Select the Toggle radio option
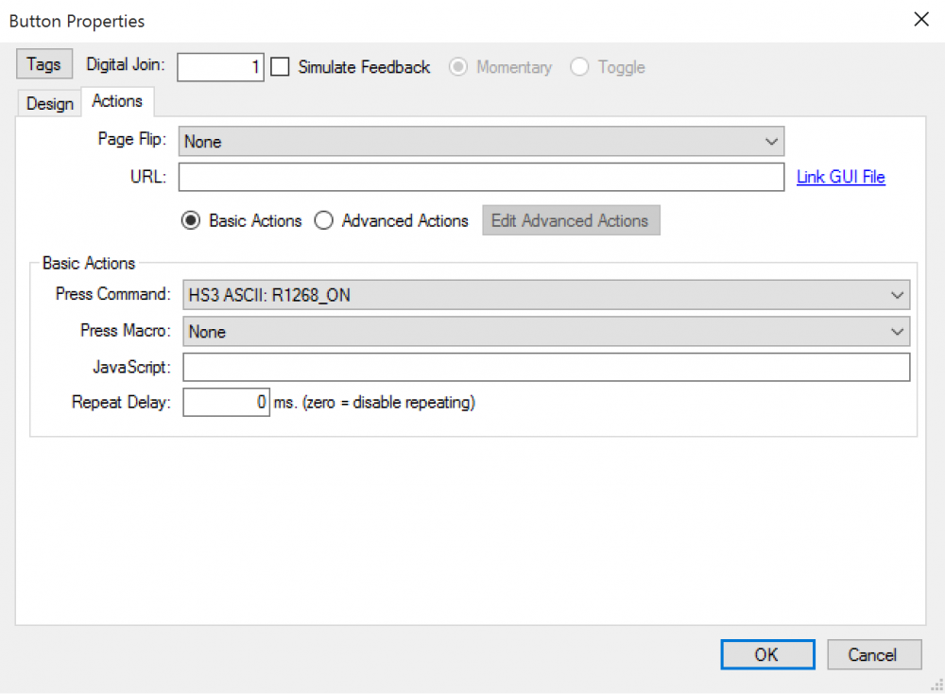Image resolution: width=945 pixels, height=694 pixels. point(579,67)
